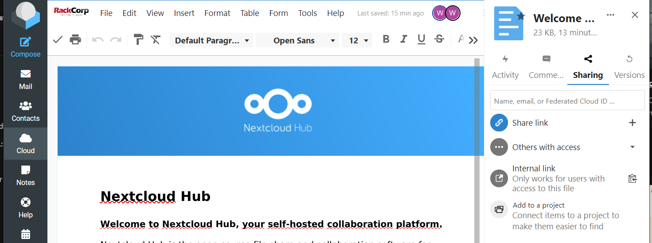Viewport: 652px width, 243px height.
Task: Open the Default Paragraph style dropdown
Action: tap(211, 40)
